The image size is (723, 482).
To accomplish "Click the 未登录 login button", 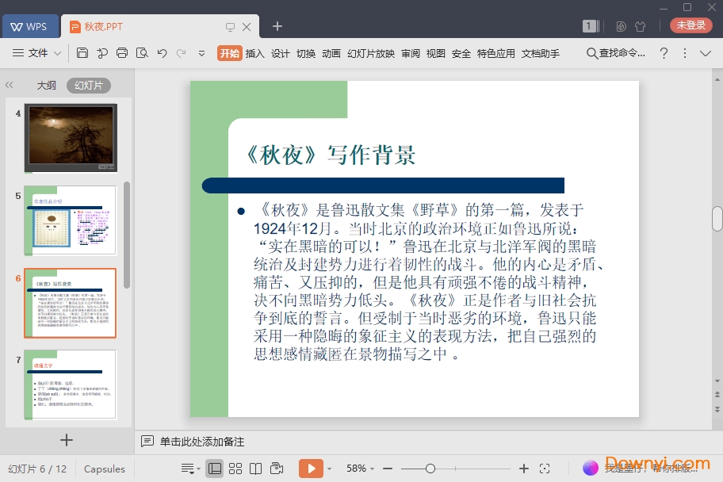I will click(x=690, y=25).
